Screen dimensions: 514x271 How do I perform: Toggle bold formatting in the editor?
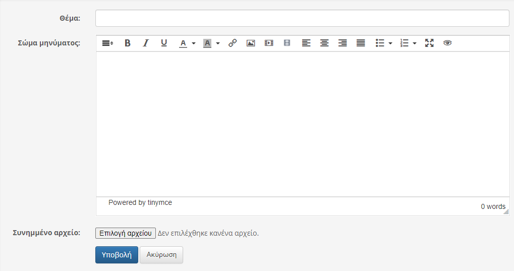click(128, 43)
